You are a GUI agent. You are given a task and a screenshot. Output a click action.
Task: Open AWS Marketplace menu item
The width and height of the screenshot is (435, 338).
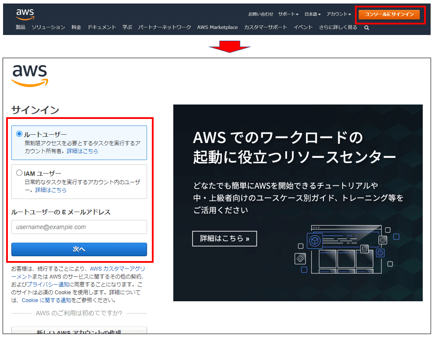pyautogui.click(x=217, y=27)
